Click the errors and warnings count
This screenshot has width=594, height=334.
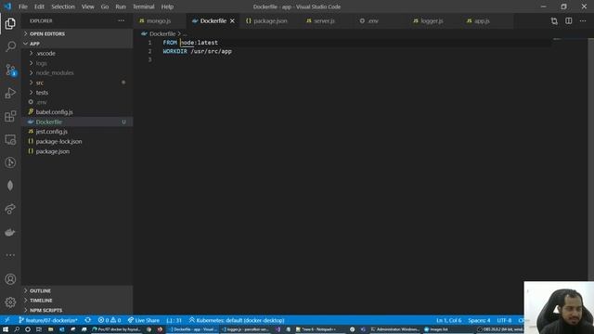(x=110, y=320)
